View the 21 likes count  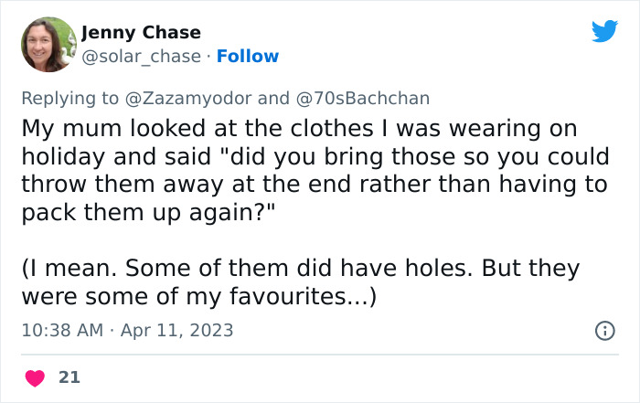pyautogui.click(x=69, y=377)
